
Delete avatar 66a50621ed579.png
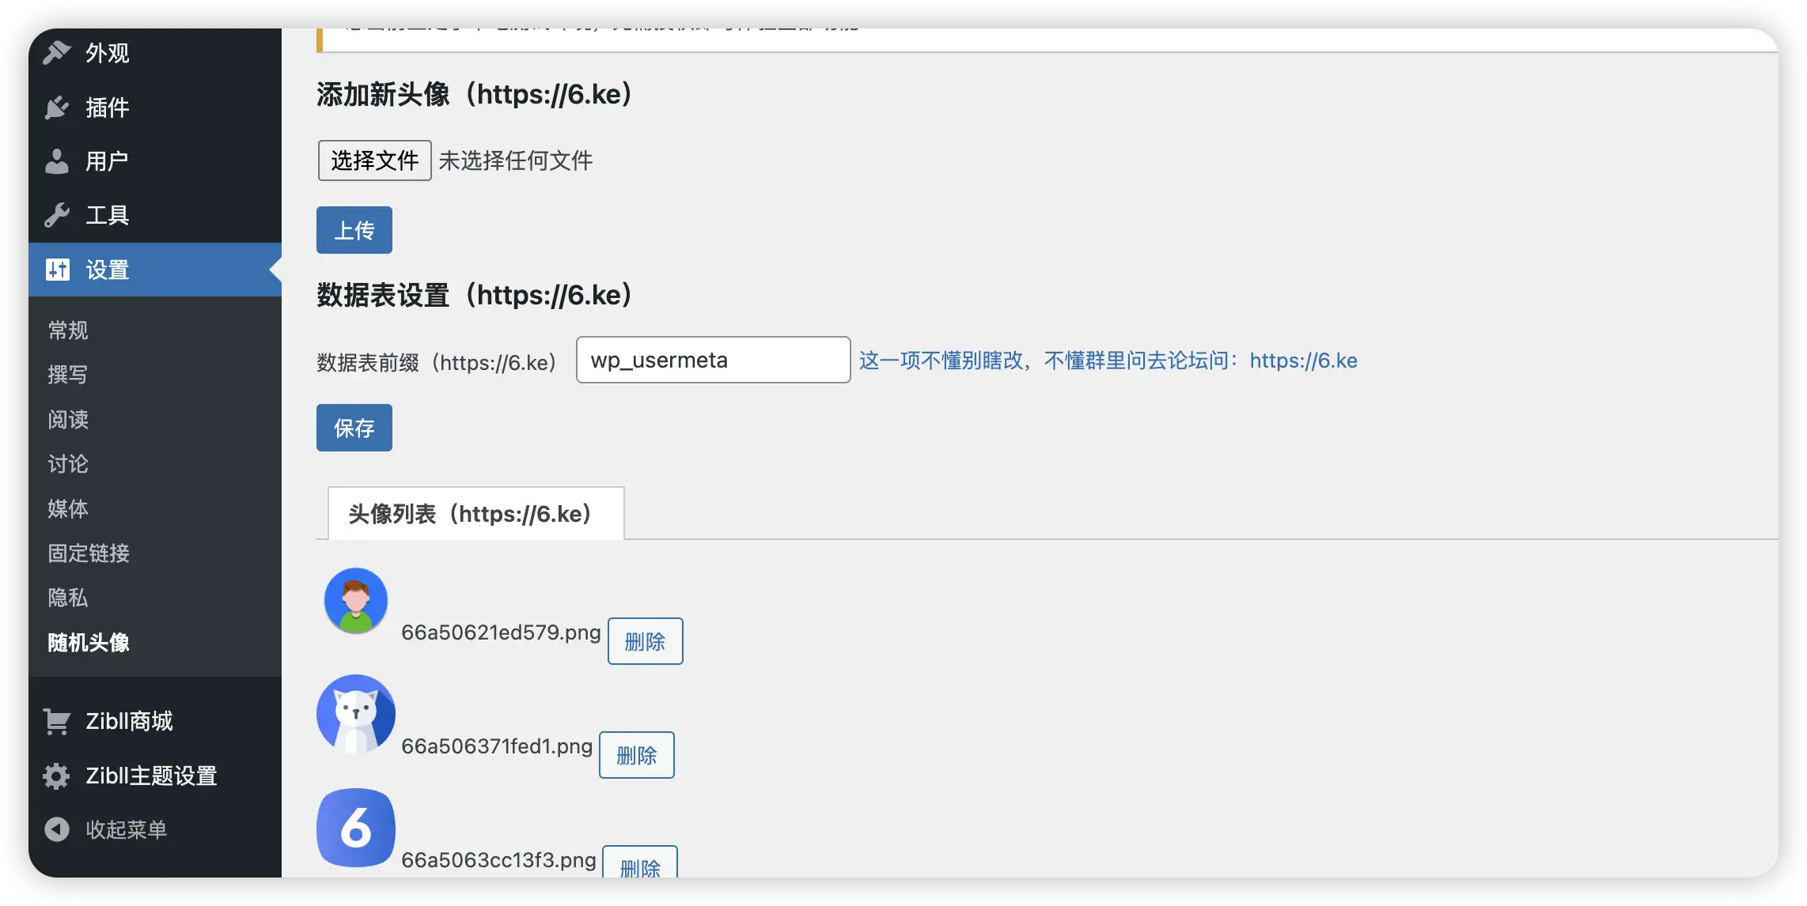(645, 641)
